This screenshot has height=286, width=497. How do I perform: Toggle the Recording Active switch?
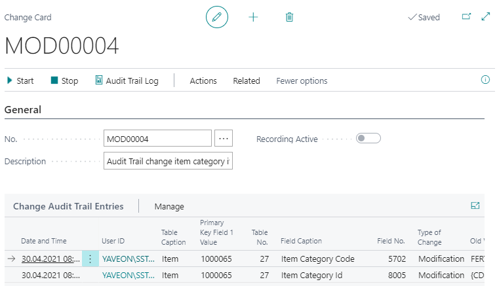(x=368, y=138)
